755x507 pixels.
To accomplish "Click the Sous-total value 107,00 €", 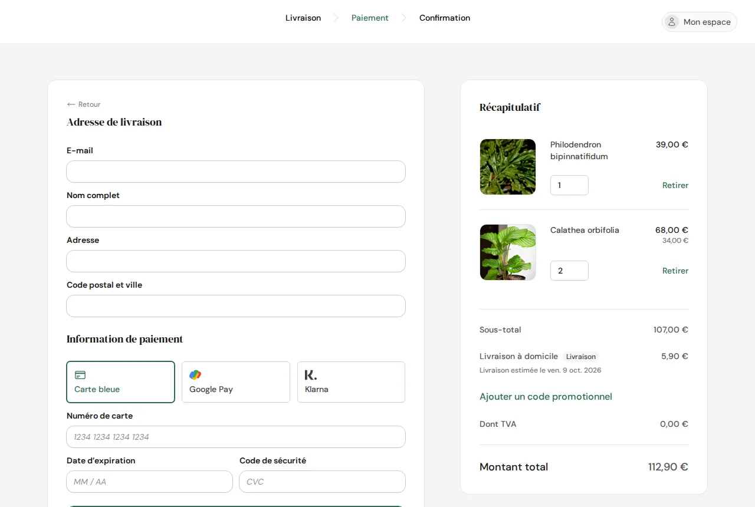I will coord(671,330).
